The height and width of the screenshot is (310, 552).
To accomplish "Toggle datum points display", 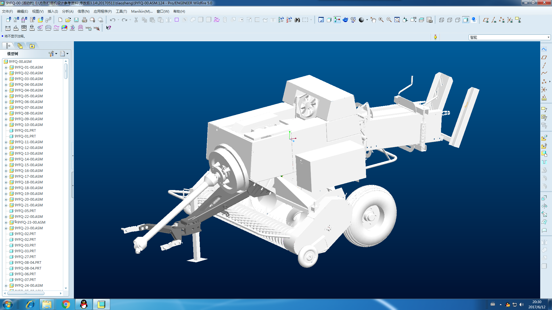I will pos(502,20).
